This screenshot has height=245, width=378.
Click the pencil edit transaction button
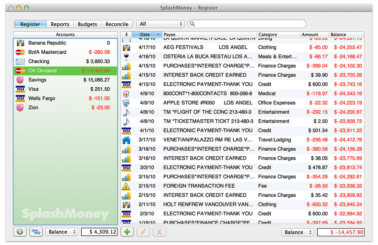click(x=143, y=232)
